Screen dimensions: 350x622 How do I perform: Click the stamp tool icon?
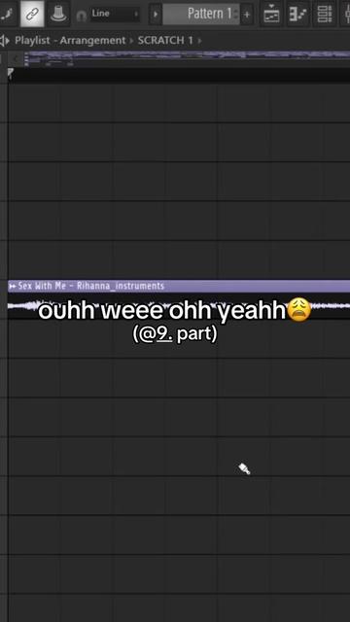pos(58,14)
